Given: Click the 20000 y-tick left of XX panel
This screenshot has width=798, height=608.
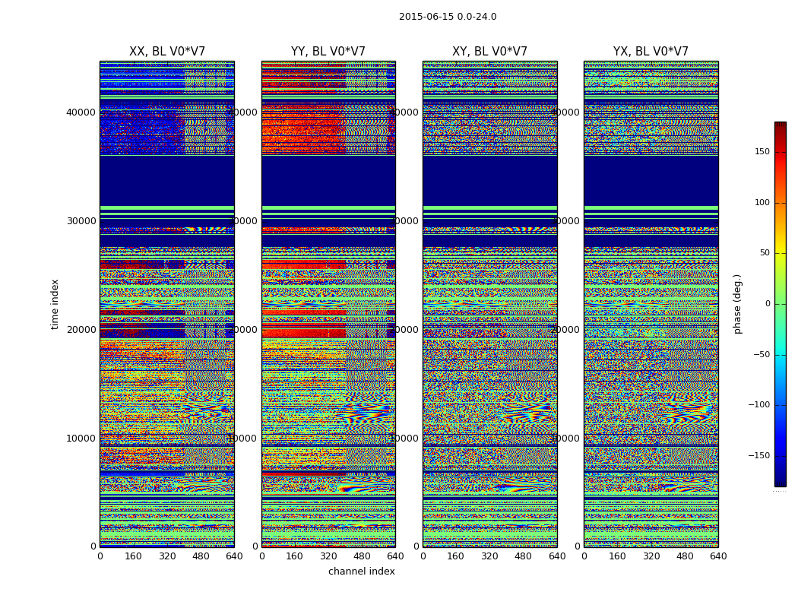Looking at the screenshot, I should coord(81,329).
